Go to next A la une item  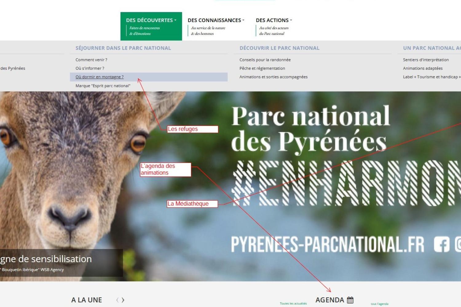[123, 300]
